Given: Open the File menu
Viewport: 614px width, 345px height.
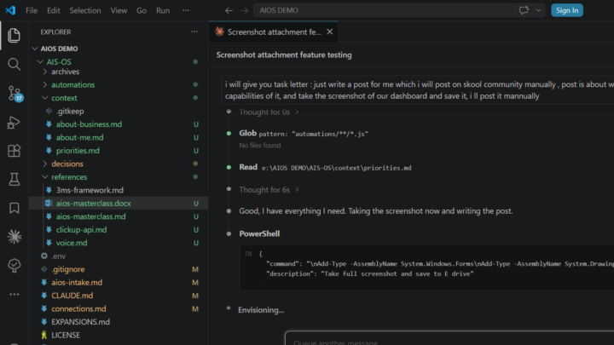Looking at the screenshot, I should tap(32, 10).
